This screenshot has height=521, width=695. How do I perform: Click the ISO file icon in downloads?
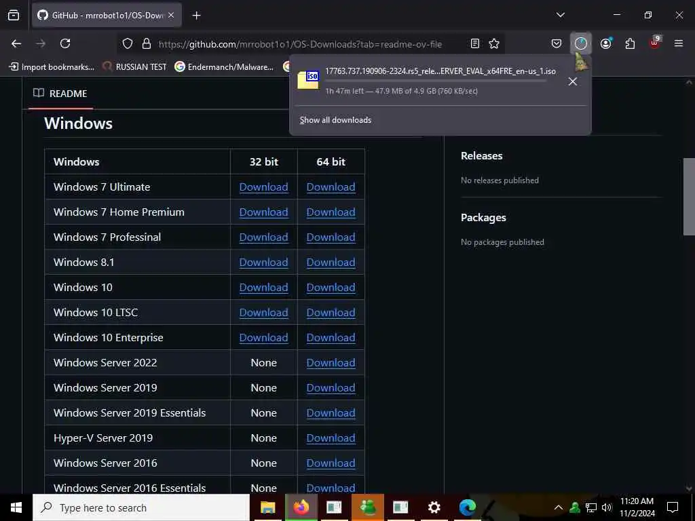308,80
